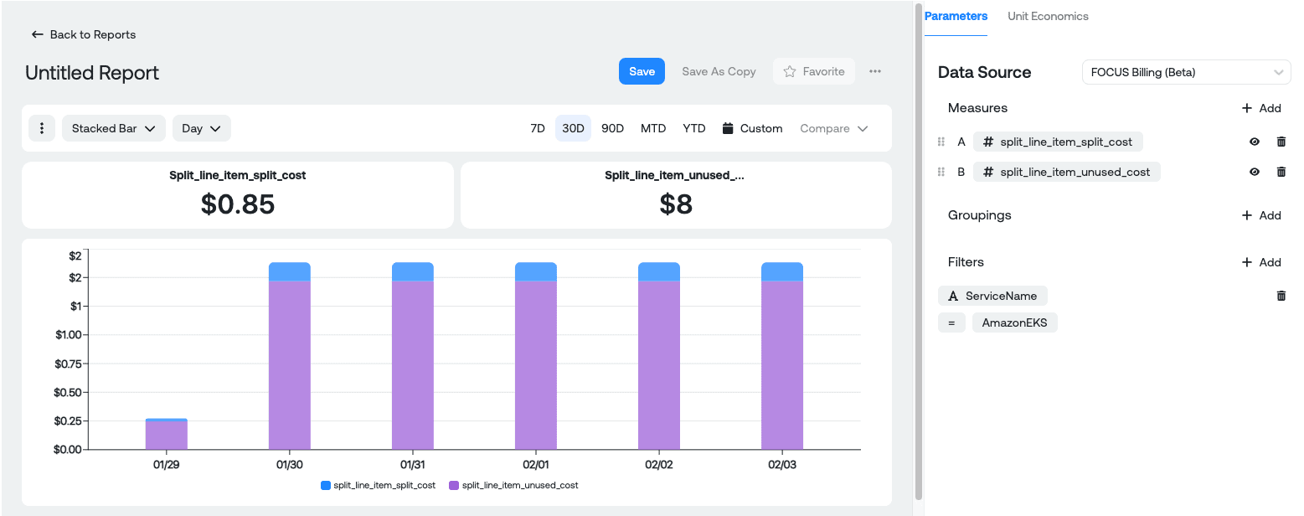Click the AmazonEKS filter value chip
Viewport: 1304px width, 516px height.
coord(1014,322)
